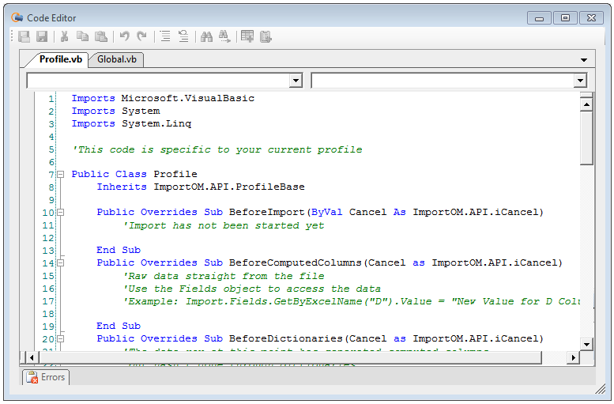Click the horizontal scrollbar thumb
The image size is (614, 404).
290,357
